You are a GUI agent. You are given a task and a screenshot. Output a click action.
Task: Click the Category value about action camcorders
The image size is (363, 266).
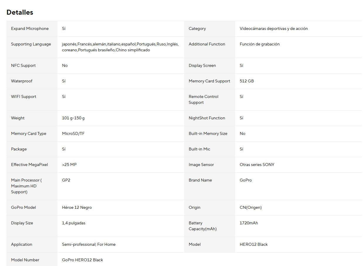(x=274, y=28)
